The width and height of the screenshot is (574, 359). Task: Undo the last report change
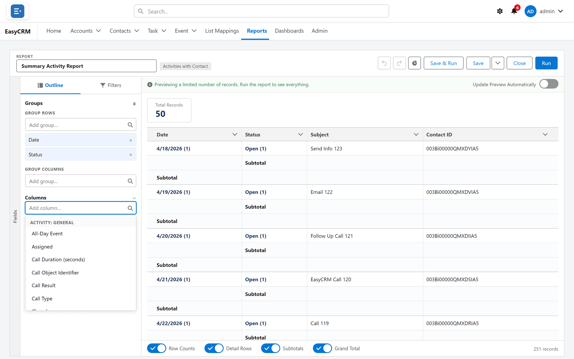click(384, 63)
